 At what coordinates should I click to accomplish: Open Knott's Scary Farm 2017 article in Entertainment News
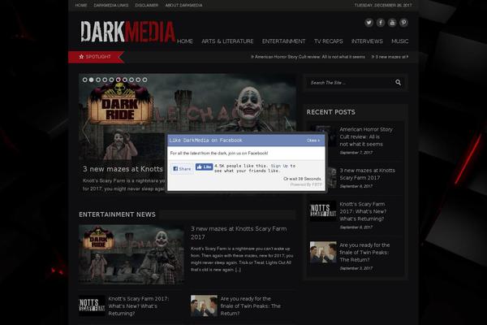pyautogui.click(x=139, y=306)
